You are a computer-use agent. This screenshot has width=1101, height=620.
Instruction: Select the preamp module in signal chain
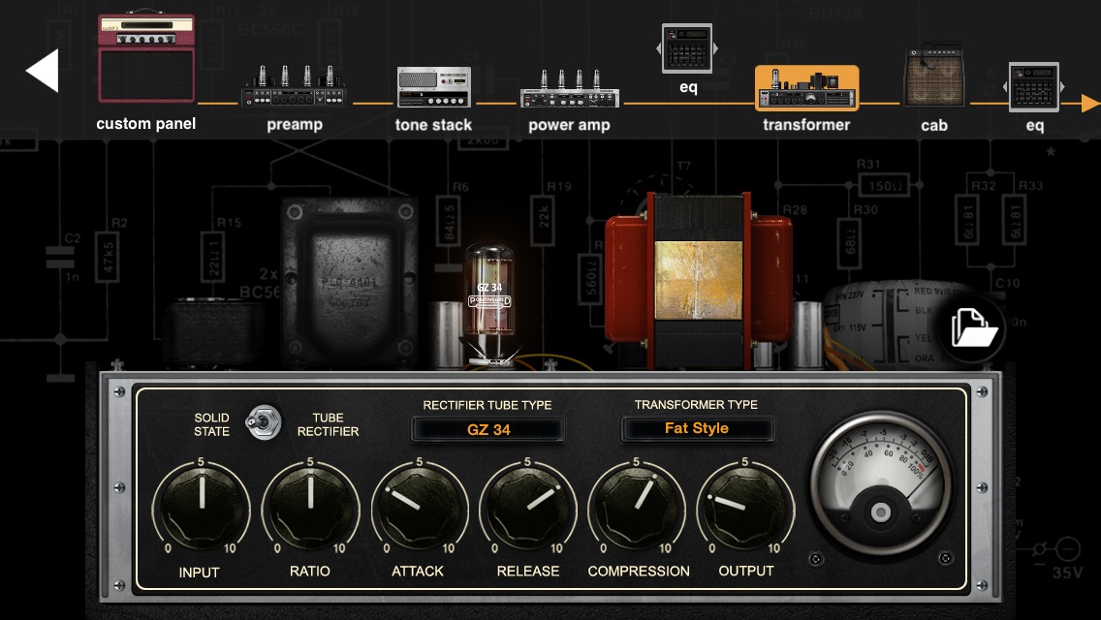pos(294,88)
